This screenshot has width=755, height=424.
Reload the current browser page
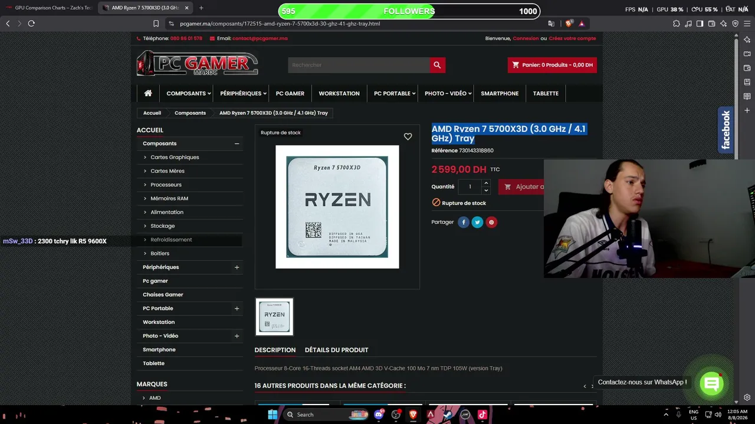(x=31, y=24)
